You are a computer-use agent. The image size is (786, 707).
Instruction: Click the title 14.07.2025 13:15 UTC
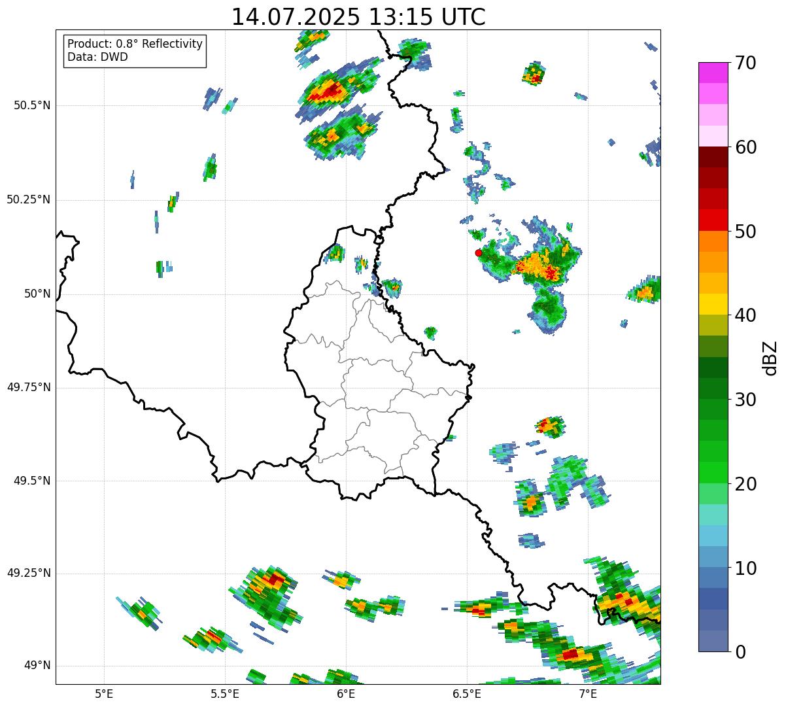tap(358, 16)
